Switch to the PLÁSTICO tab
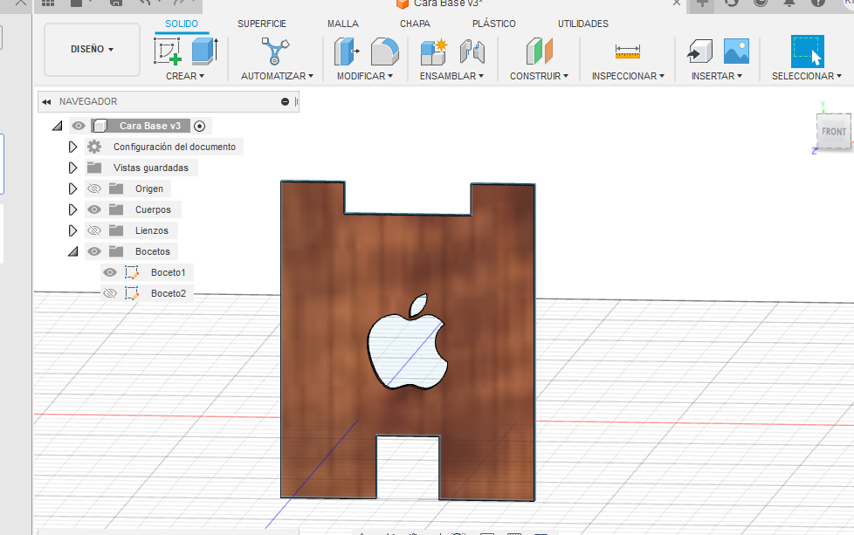The width and height of the screenshot is (854, 535). point(494,24)
